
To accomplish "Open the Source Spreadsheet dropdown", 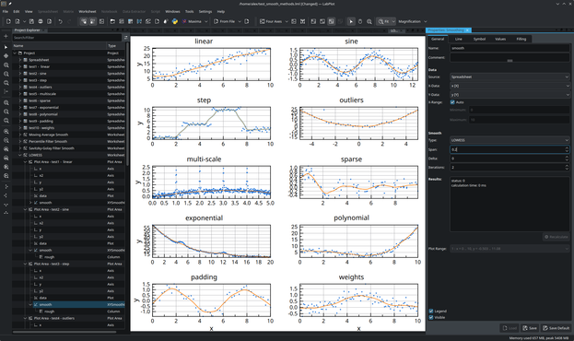I will pyautogui.click(x=510, y=76).
